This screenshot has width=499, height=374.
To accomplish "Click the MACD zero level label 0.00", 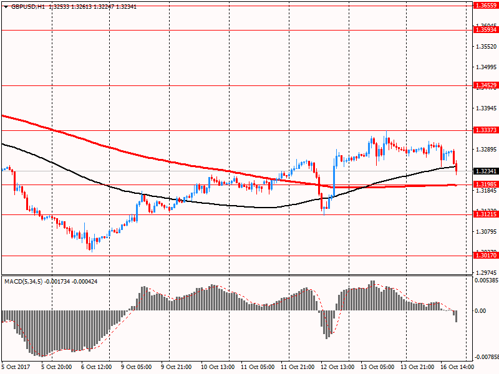I will [480, 310].
